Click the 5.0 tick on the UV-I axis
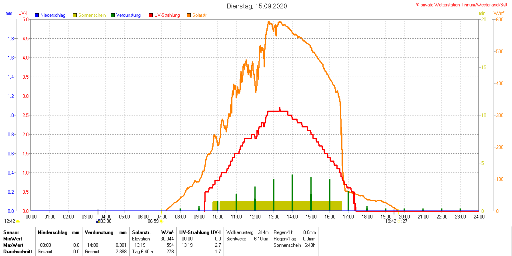 click(x=26, y=19)
